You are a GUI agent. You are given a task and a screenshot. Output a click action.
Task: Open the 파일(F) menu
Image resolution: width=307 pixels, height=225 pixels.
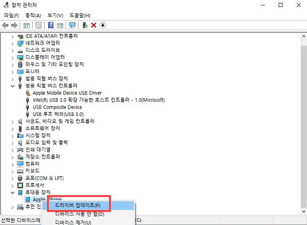pyautogui.click(x=11, y=15)
